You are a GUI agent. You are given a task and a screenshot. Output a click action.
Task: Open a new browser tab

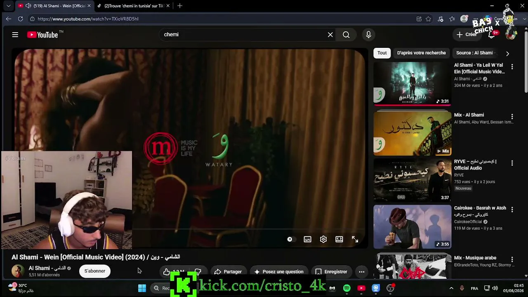point(180,6)
